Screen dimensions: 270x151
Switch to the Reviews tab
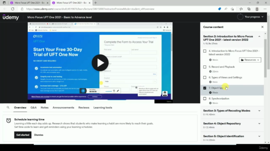84,107
